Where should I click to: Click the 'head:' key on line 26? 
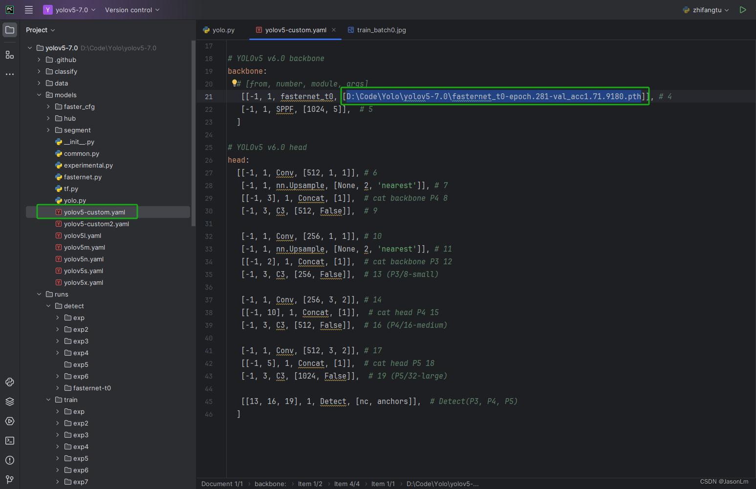point(238,160)
